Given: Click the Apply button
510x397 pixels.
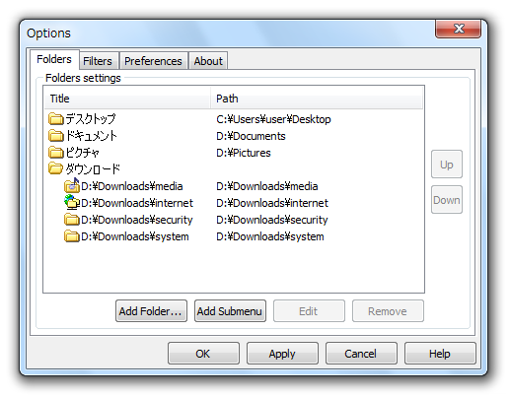Looking at the screenshot, I should pos(282,354).
